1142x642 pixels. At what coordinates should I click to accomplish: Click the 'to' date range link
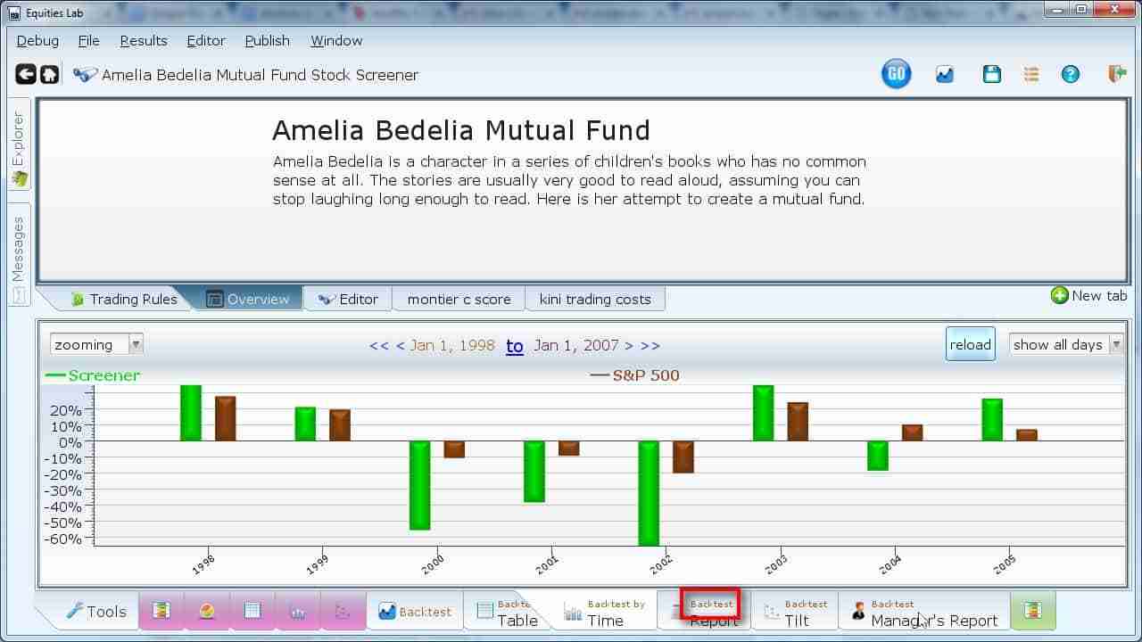coord(515,346)
